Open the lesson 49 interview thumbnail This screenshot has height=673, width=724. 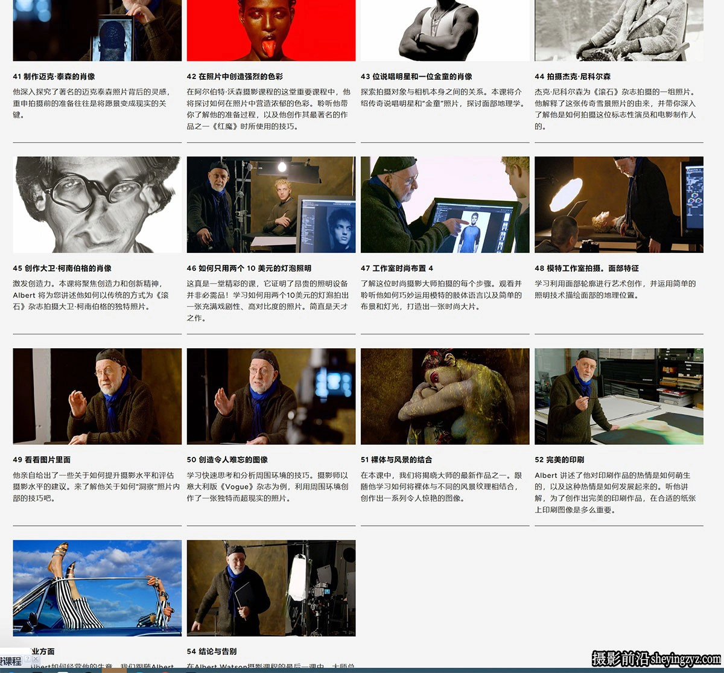[97, 397]
